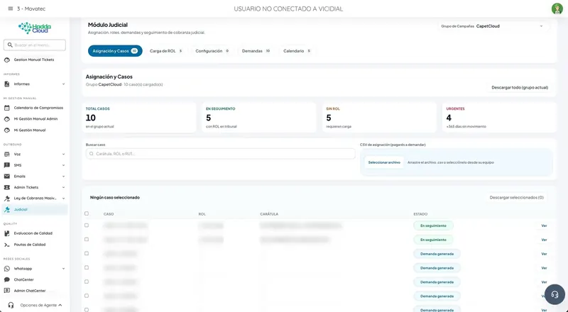Click the Voz sidebar icon
The height and width of the screenshot is (312, 568).
7,154
